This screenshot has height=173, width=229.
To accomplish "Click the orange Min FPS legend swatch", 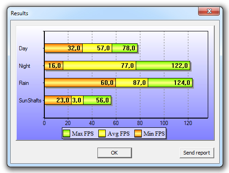I will (x=138, y=133).
